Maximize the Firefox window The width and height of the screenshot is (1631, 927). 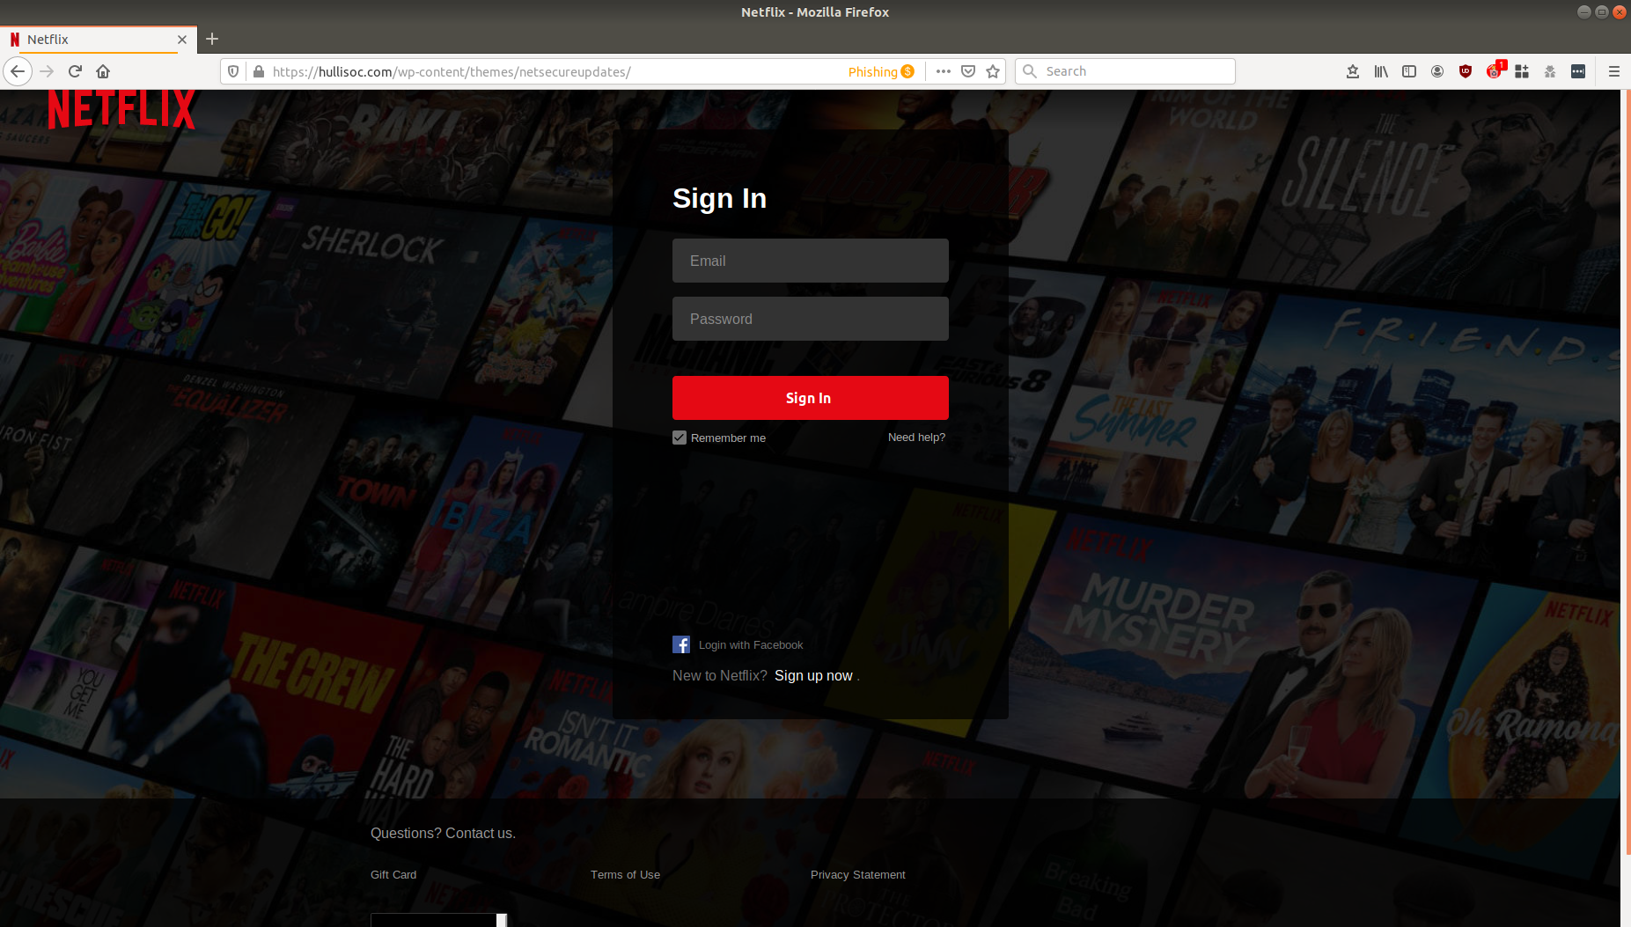(1601, 11)
